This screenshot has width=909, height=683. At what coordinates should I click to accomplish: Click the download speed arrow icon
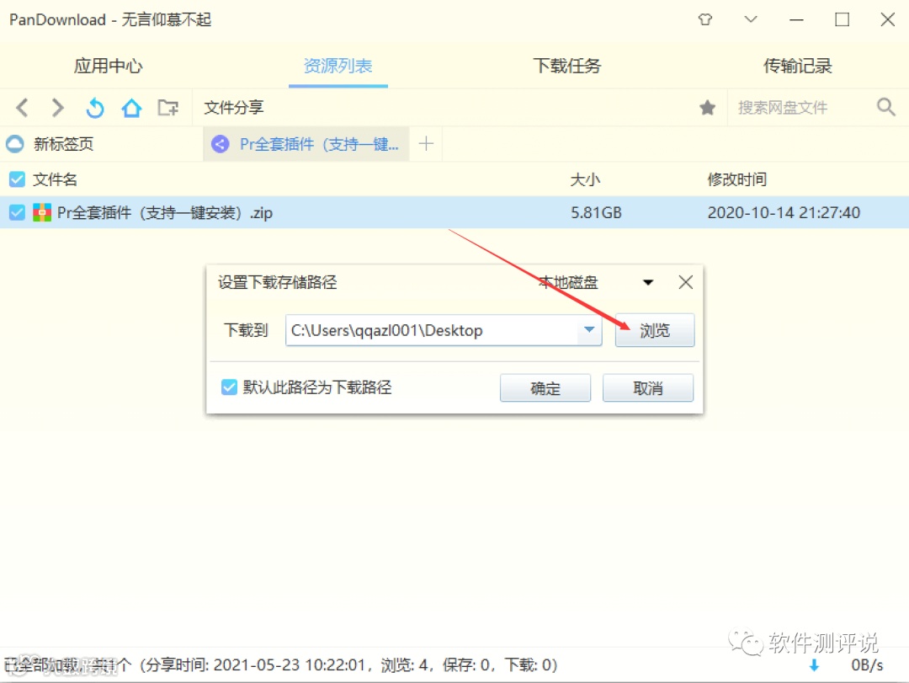point(814,665)
